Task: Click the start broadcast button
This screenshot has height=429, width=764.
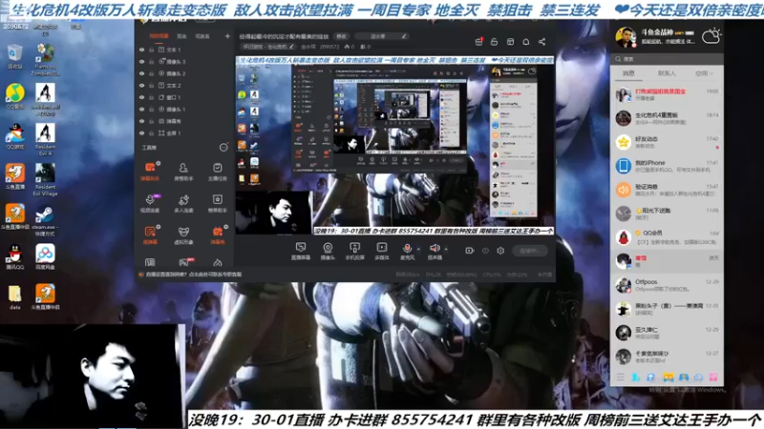Action: pyautogui.click(x=530, y=251)
